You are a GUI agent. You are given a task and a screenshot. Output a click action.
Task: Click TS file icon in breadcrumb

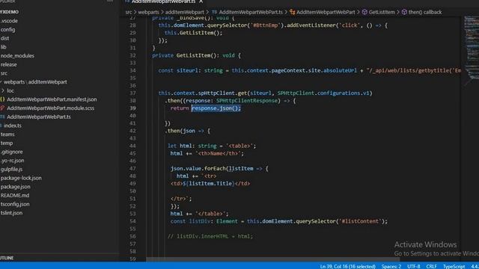(214, 12)
